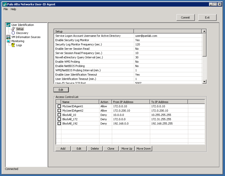Viewport: 225px width, 176px height.
Task: Click the Logs notepad icon
Action: (x=13, y=45)
